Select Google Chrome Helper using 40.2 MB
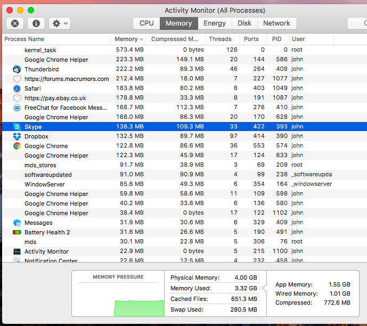The image size is (367, 326). pyautogui.click(x=184, y=203)
